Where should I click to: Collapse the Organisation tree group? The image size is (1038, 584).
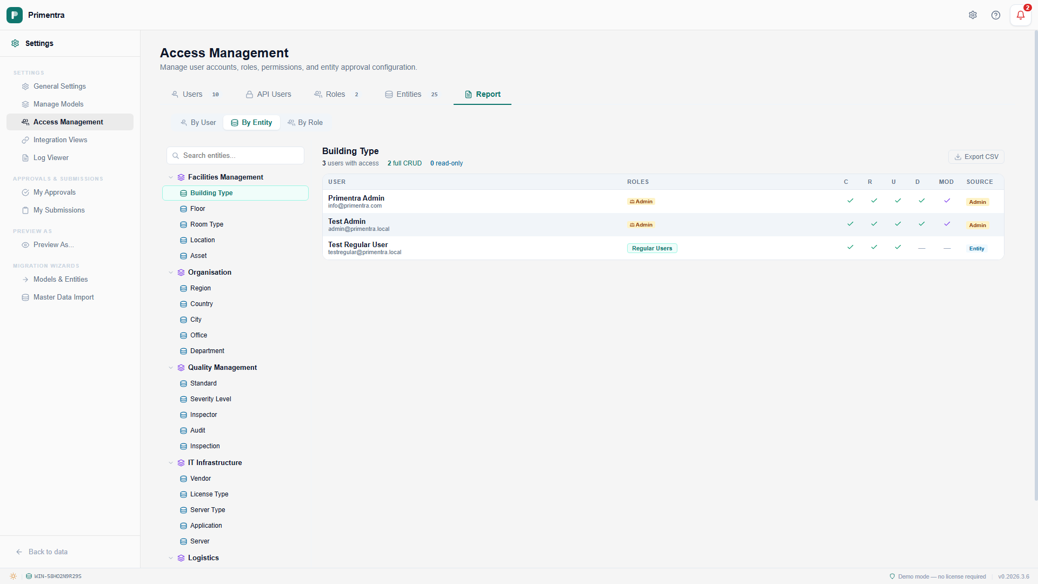click(x=171, y=273)
